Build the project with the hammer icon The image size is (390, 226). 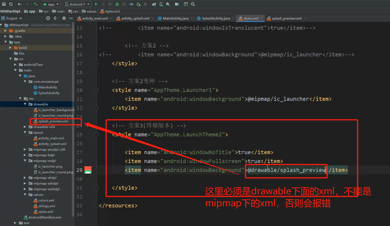[36, 4]
